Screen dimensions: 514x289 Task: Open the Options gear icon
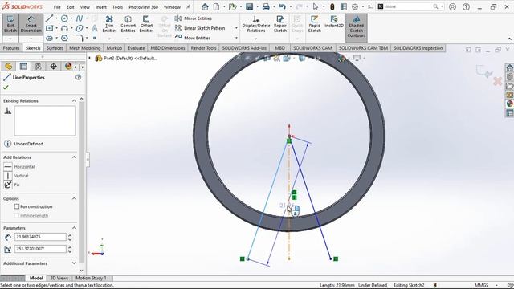(x=355, y=6)
